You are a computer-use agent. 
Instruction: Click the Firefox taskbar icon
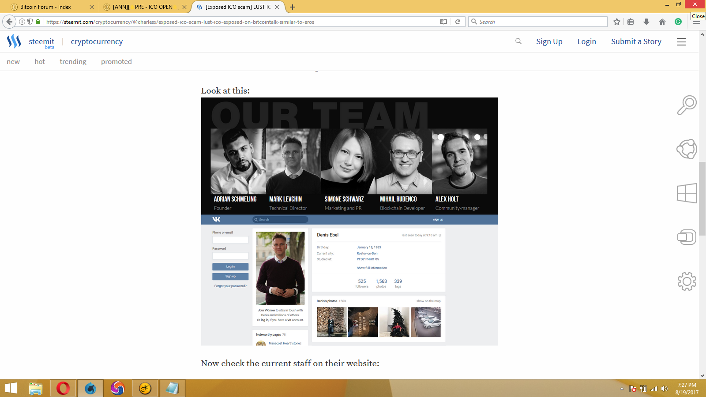(x=90, y=388)
